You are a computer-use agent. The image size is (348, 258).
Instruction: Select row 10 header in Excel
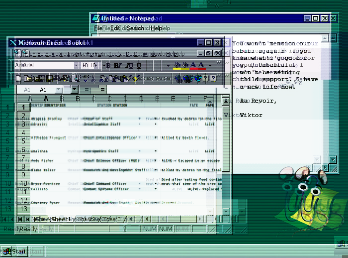tap(24, 183)
